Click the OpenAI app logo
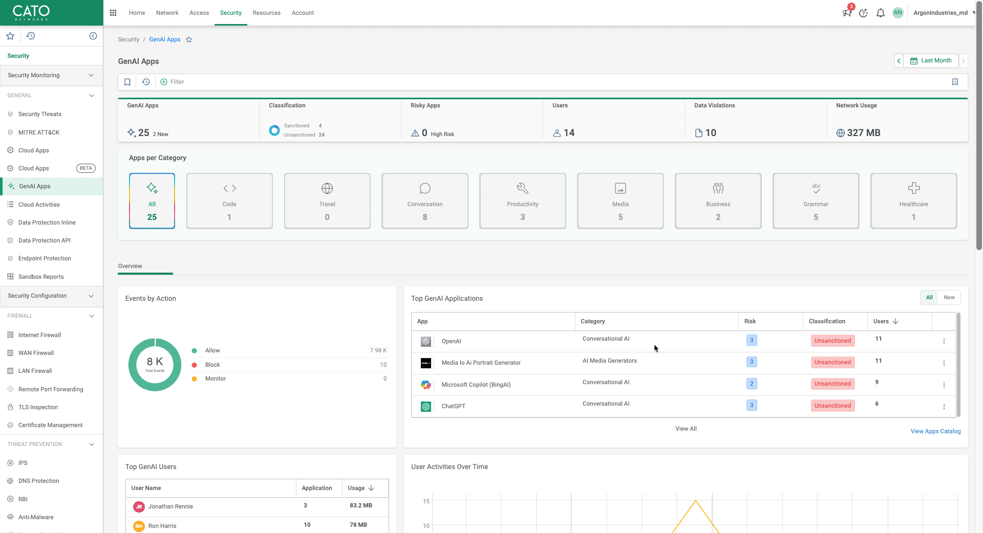 [x=426, y=341]
